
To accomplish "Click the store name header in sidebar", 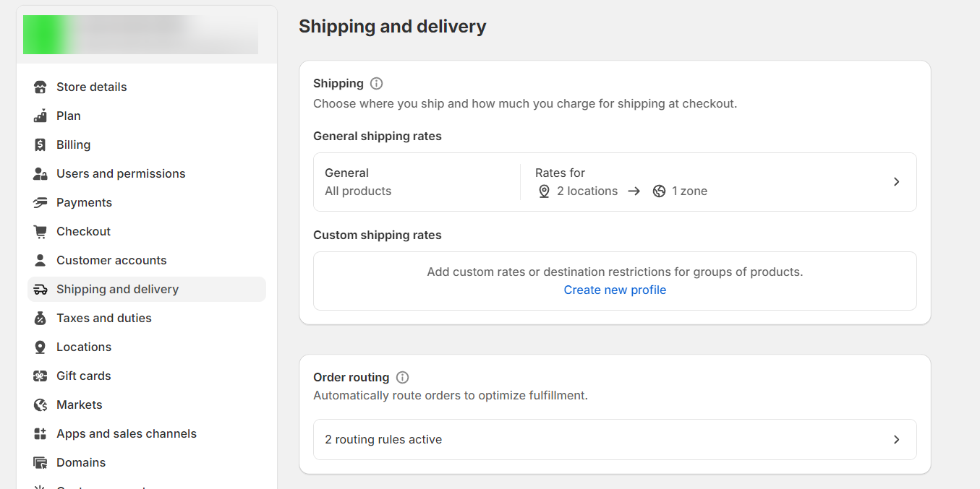I will [140, 35].
